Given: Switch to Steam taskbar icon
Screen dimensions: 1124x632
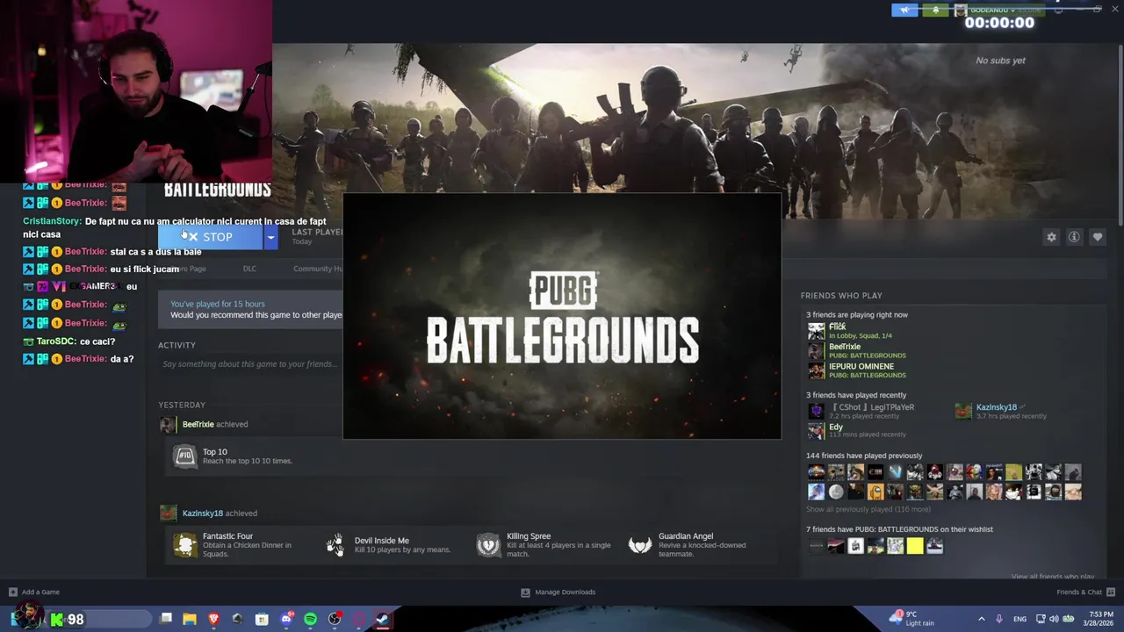Looking at the screenshot, I should tap(383, 619).
